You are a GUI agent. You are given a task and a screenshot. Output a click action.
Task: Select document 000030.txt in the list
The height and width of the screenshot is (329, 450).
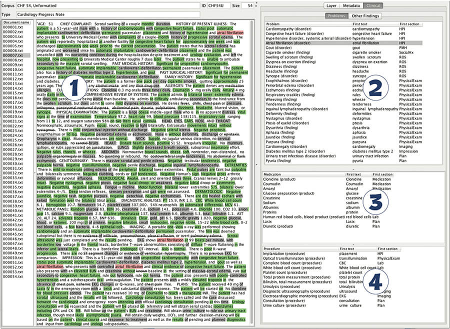[16, 163]
